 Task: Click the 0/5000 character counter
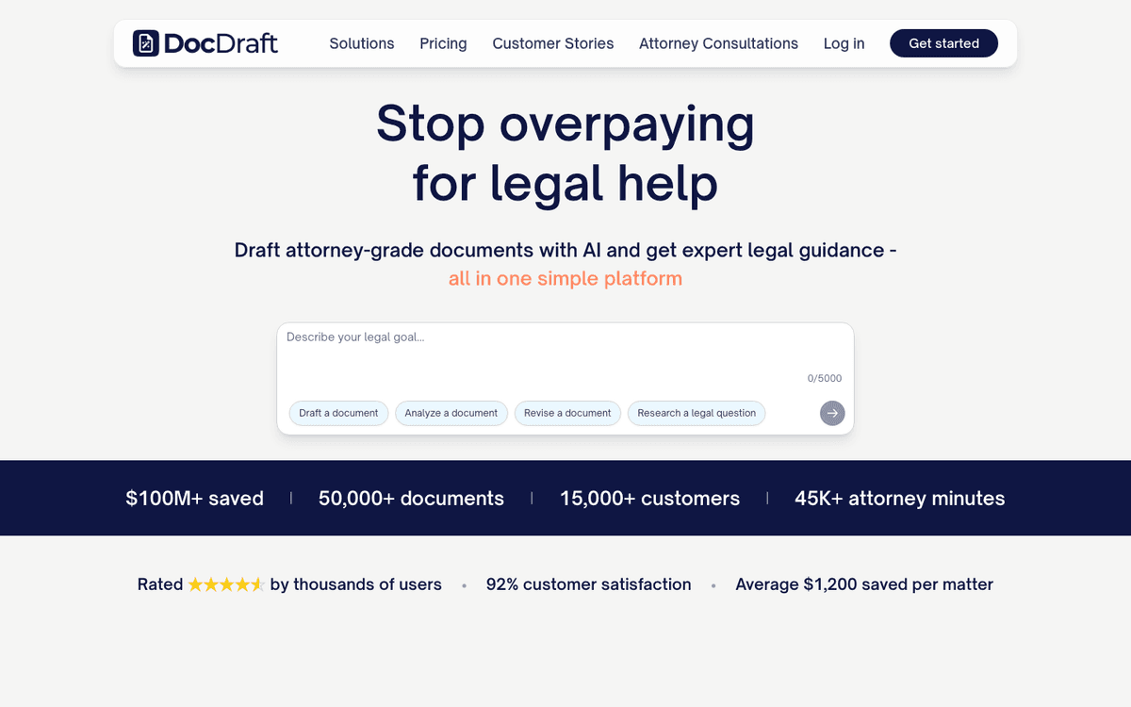coord(825,379)
